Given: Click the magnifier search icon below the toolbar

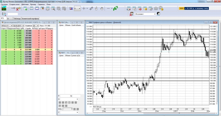Looking at the screenshot, I should (4, 14).
